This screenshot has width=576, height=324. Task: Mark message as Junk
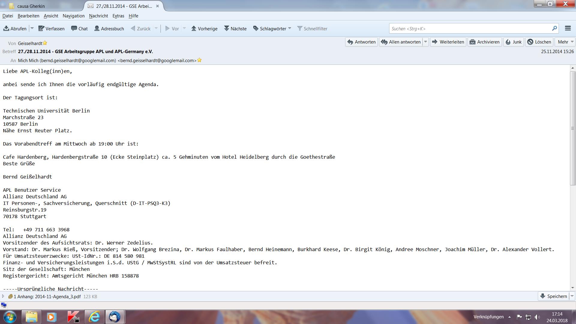[x=514, y=42]
